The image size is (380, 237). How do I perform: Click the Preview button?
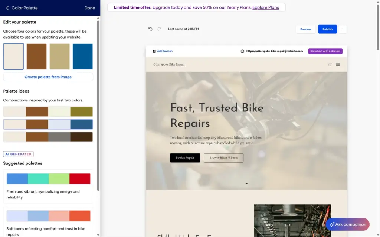coord(306,29)
